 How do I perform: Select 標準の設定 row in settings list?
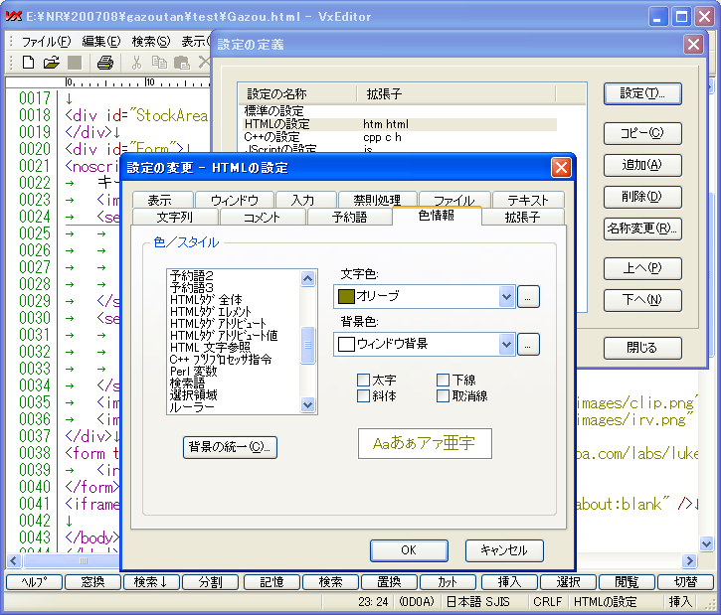coord(400,111)
